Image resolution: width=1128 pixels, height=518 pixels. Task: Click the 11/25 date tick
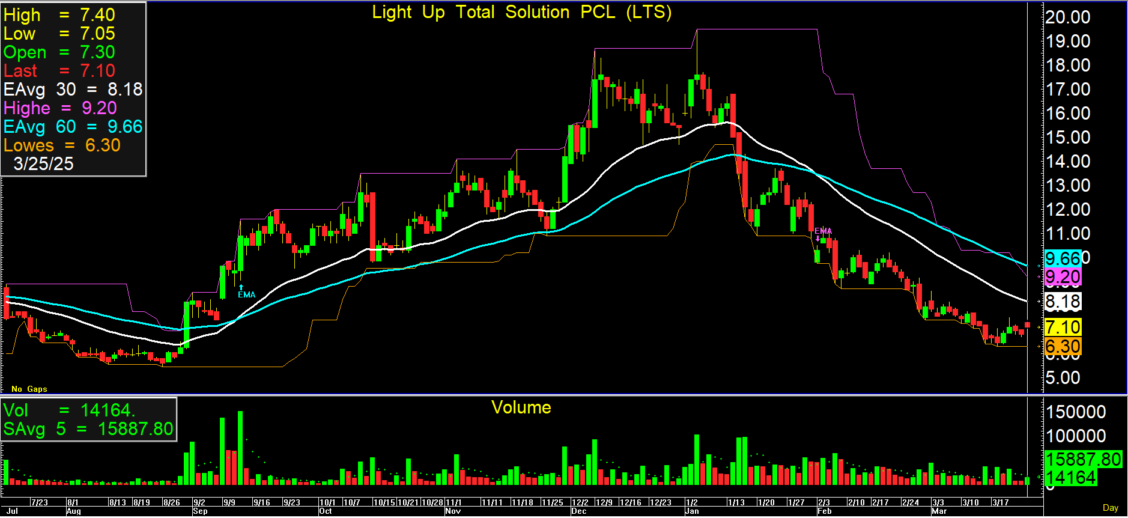(x=553, y=502)
